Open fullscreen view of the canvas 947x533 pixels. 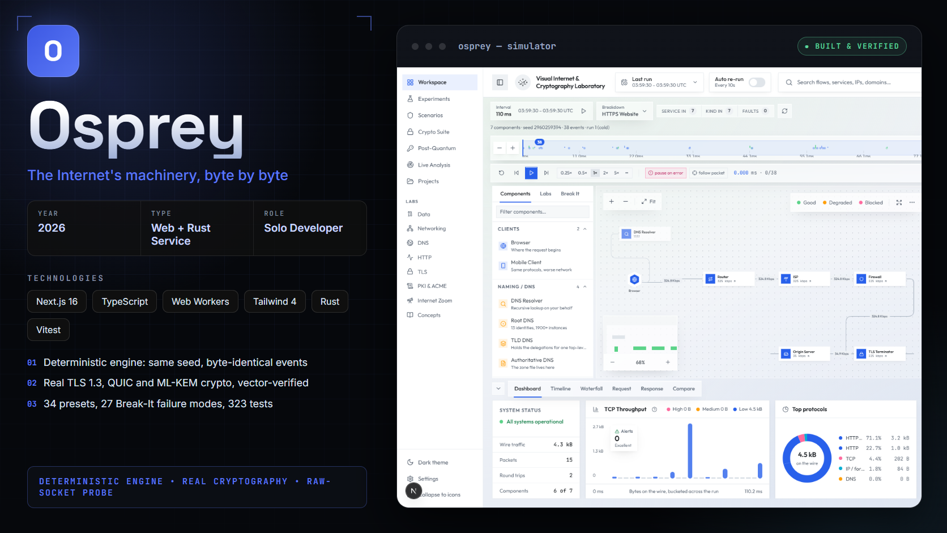(x=899, y=202)
